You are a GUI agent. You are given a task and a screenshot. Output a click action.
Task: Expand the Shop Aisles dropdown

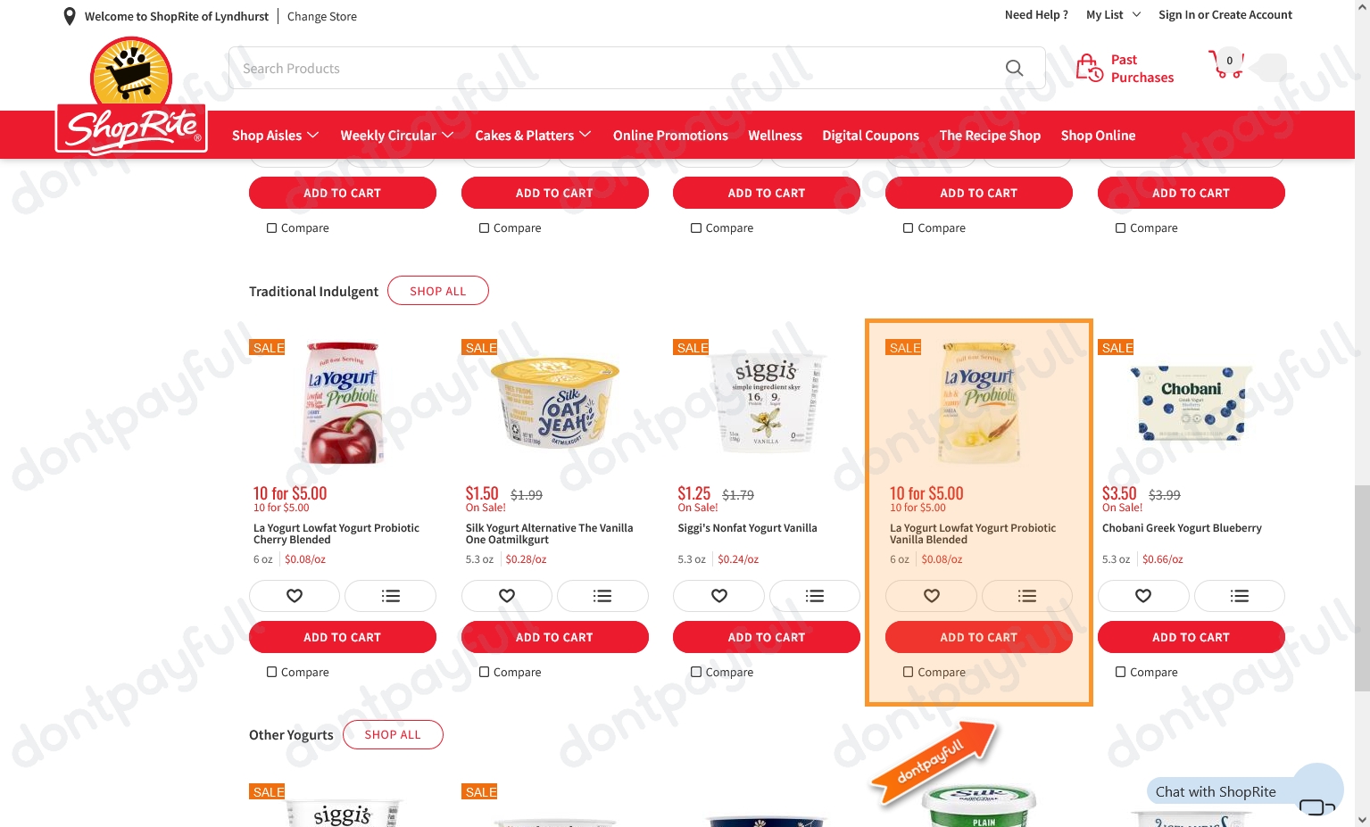pyautogui.click(x=275, y=136)
